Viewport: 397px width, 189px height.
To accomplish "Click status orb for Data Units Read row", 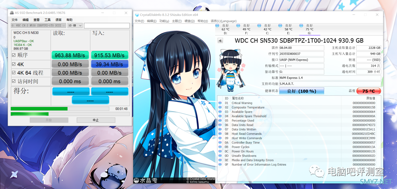I will (220, 125).
